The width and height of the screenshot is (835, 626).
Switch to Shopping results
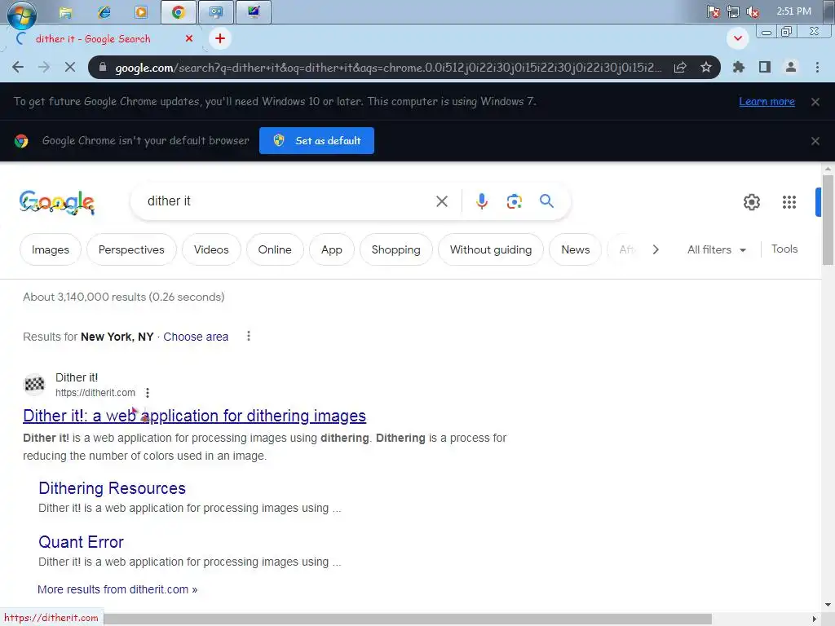click(x=396, y=249)
